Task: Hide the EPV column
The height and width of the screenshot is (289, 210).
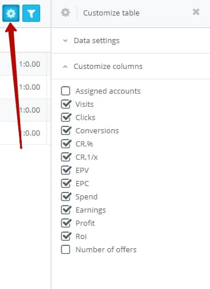Action: [66, 170]
